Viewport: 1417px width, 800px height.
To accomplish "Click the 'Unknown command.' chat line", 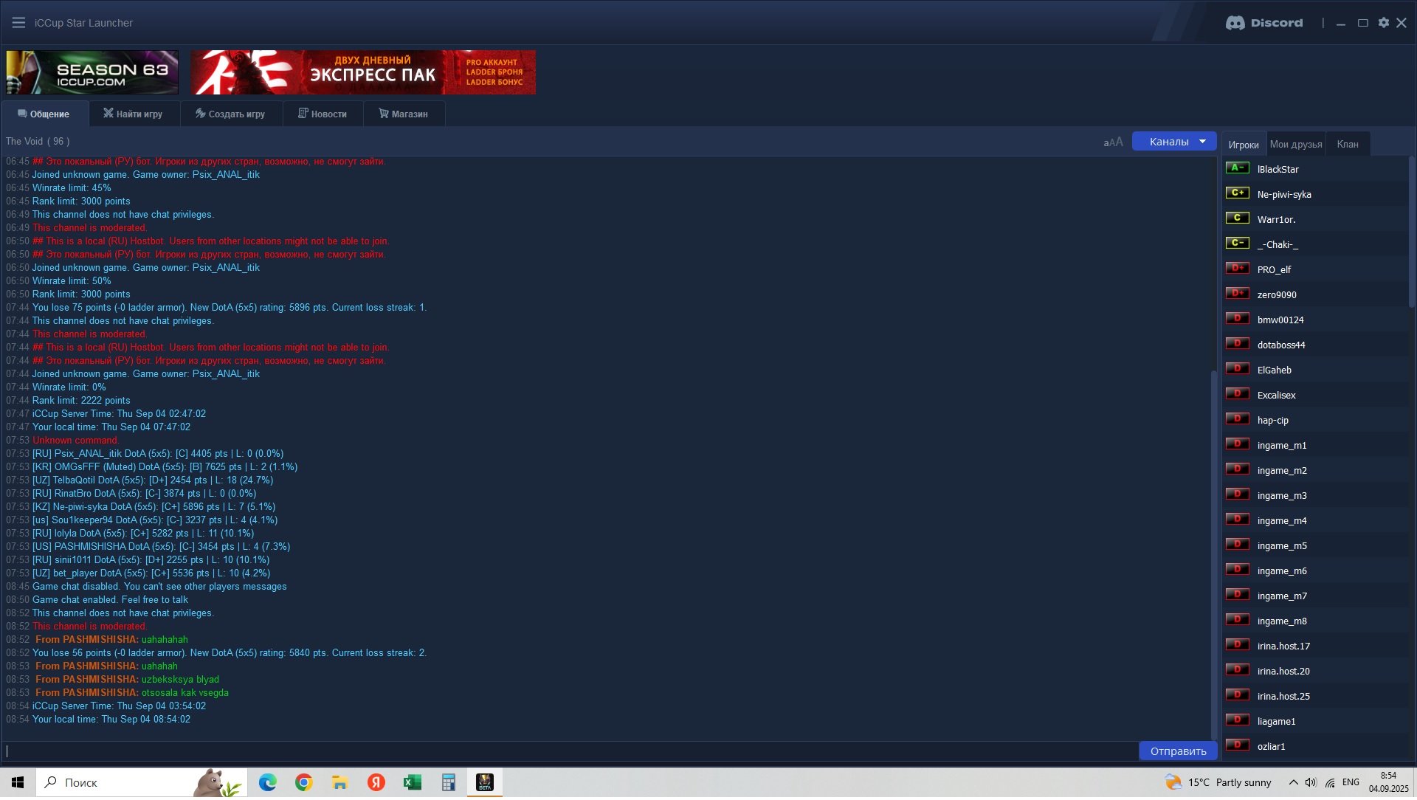I will pyautogui.click(x=75, y=441).
